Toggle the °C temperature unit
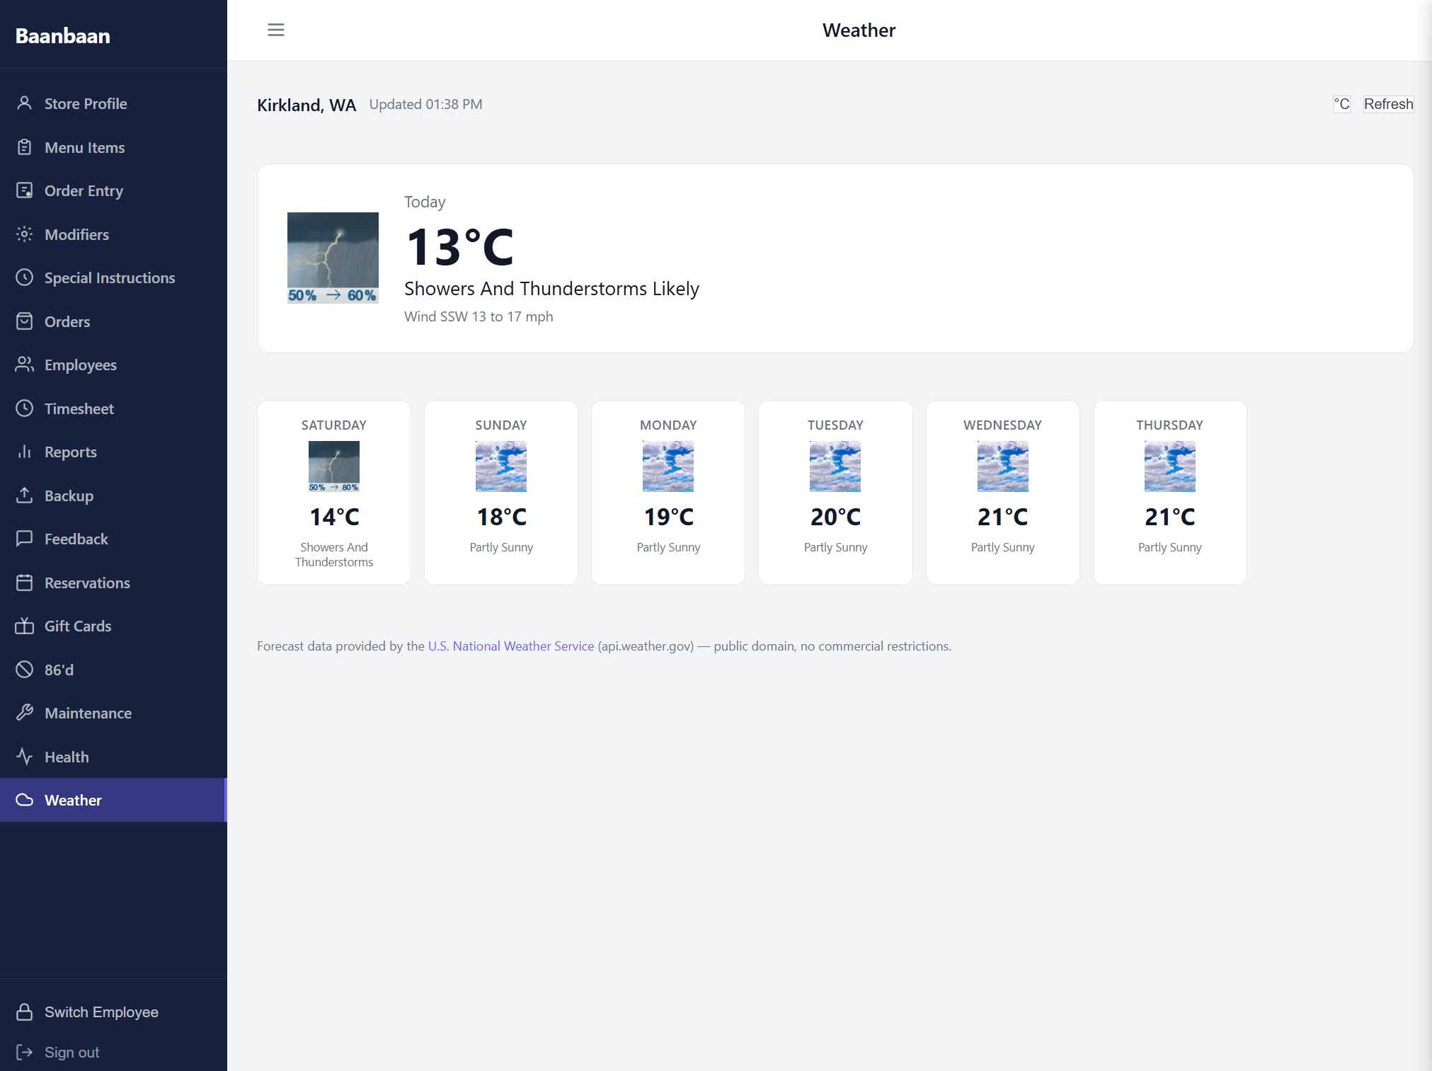1432x1071 pixels. 1342,104
